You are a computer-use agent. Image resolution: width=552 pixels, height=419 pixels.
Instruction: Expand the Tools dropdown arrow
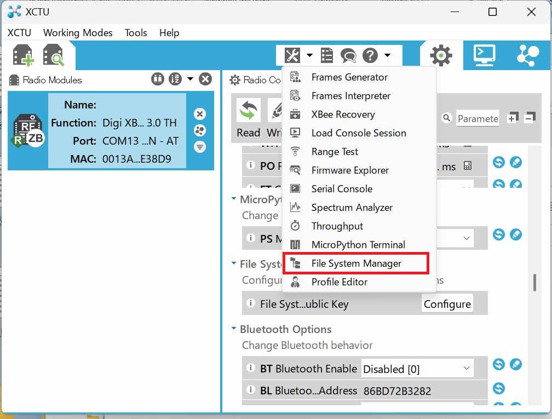(x=309, y=55)
